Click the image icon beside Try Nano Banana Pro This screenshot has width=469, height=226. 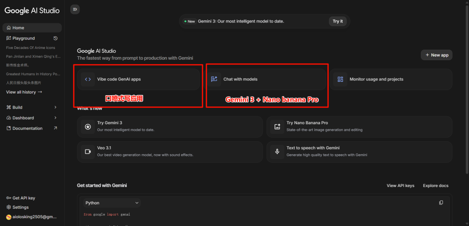[277, 127]
